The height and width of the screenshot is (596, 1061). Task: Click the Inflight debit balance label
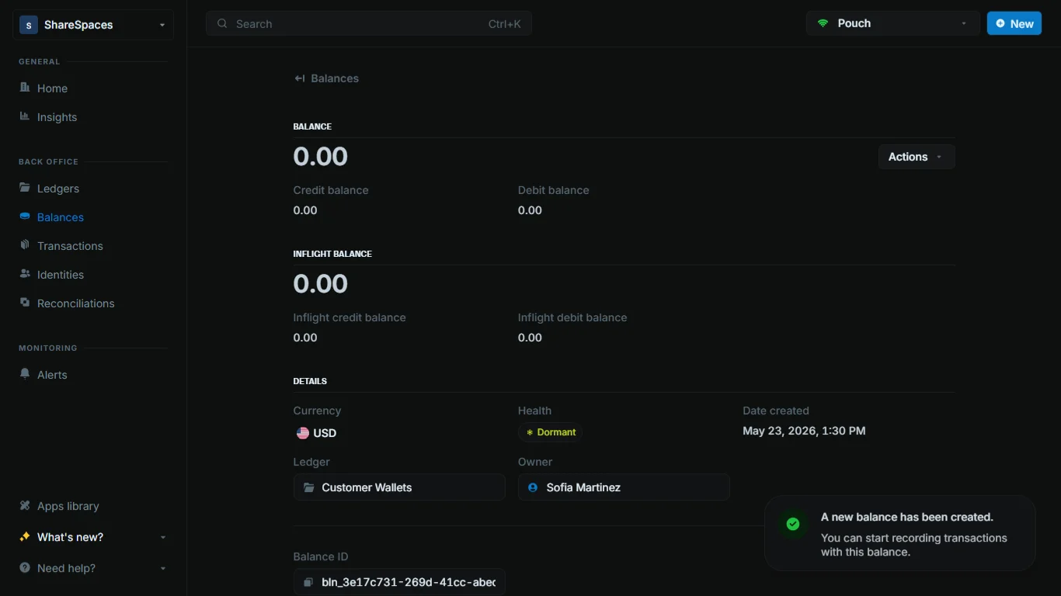(572, 317)
